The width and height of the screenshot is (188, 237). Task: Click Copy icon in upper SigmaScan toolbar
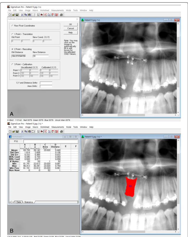[26, 15]
